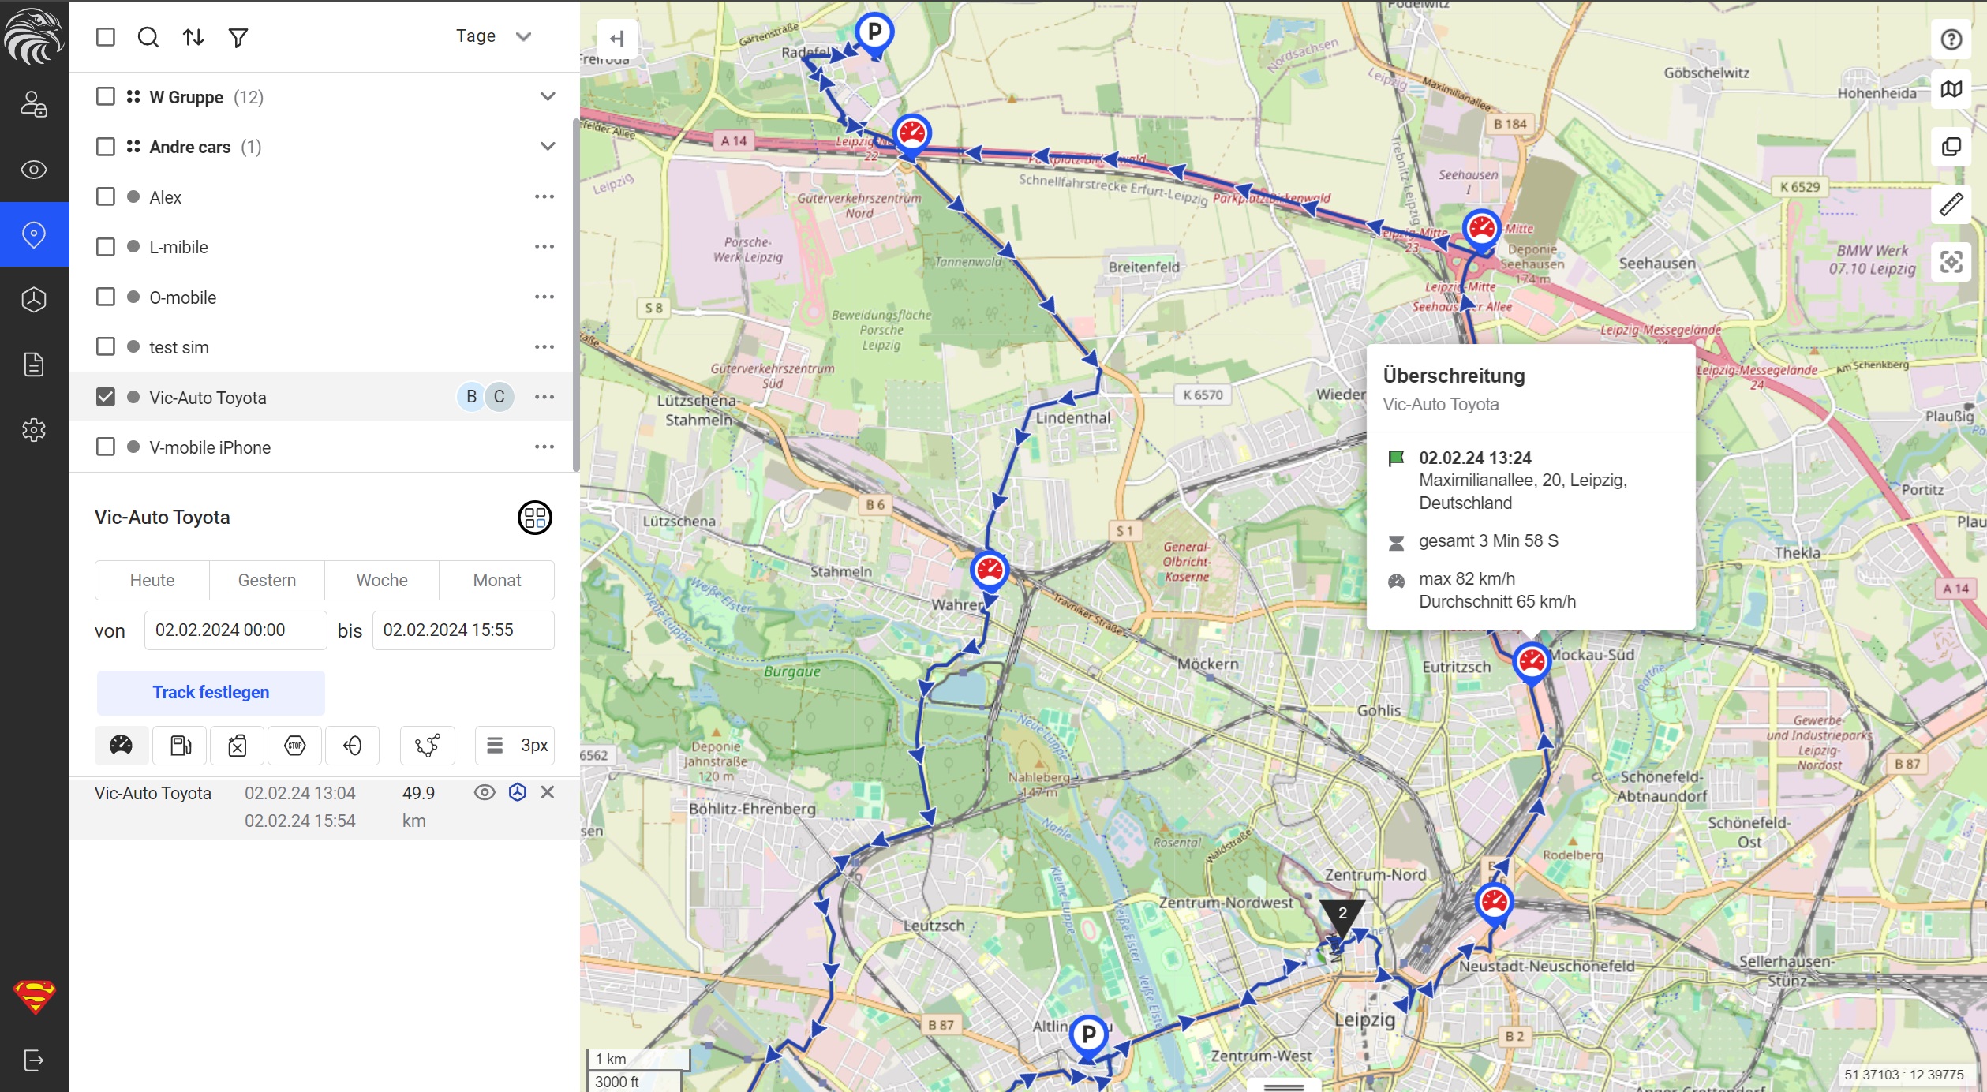Click the bis date field
1987x1092 pixels.
[463, 630]
